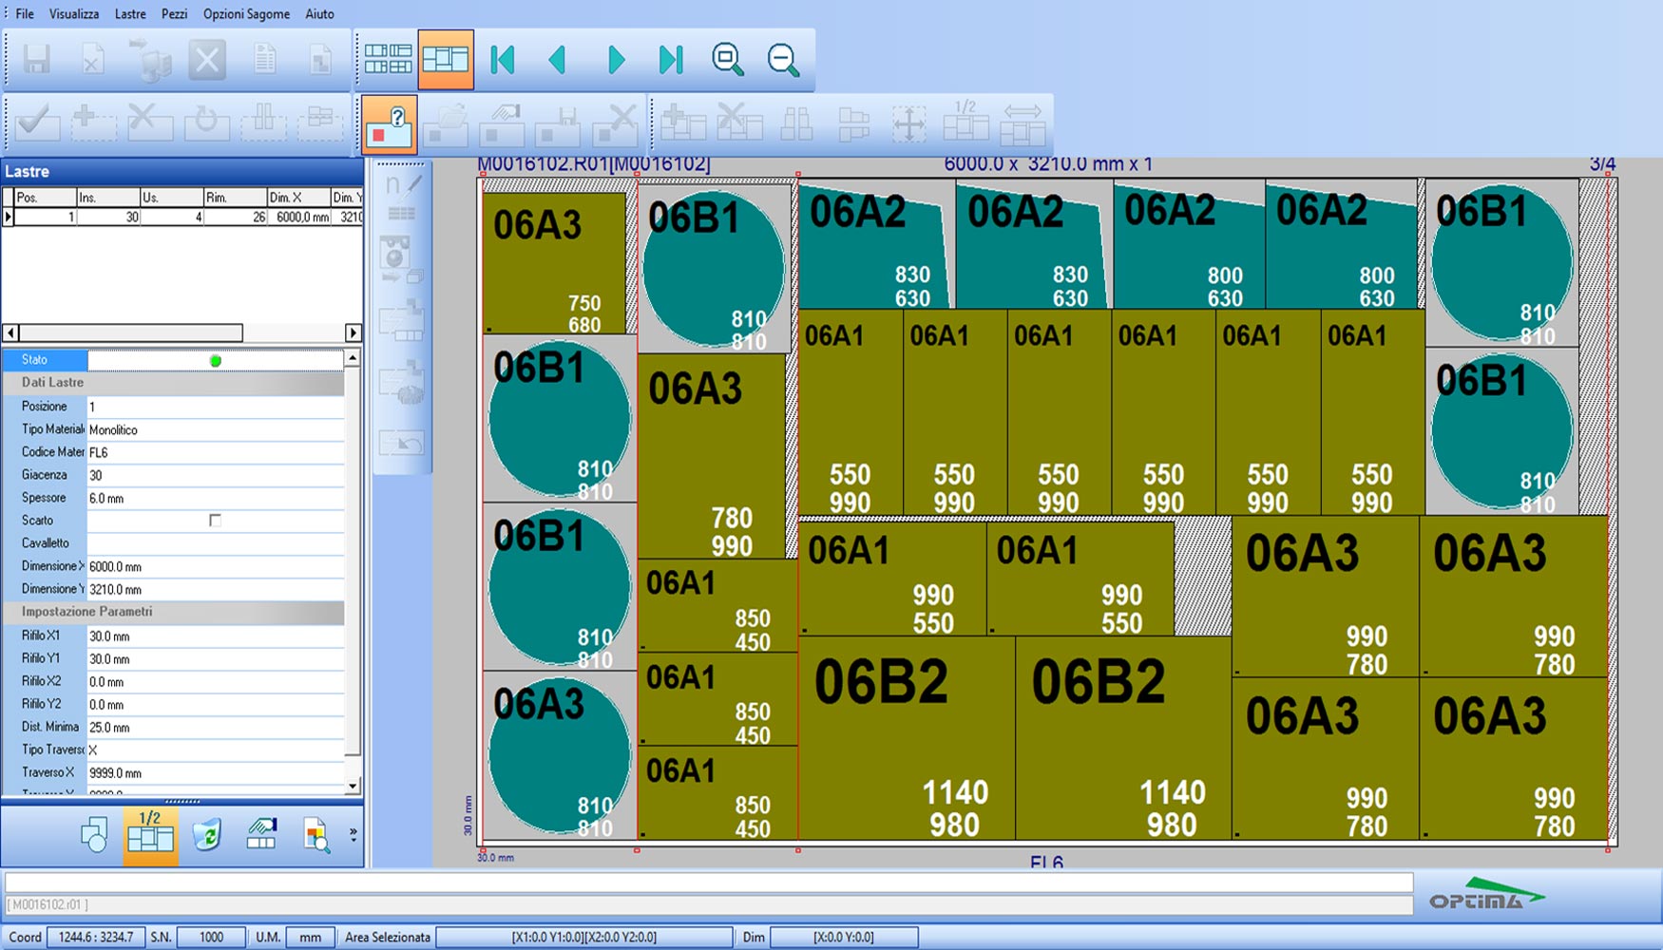Click the delete document X icon
This screenshot has width=1663, height=950.
click(93, 60)
